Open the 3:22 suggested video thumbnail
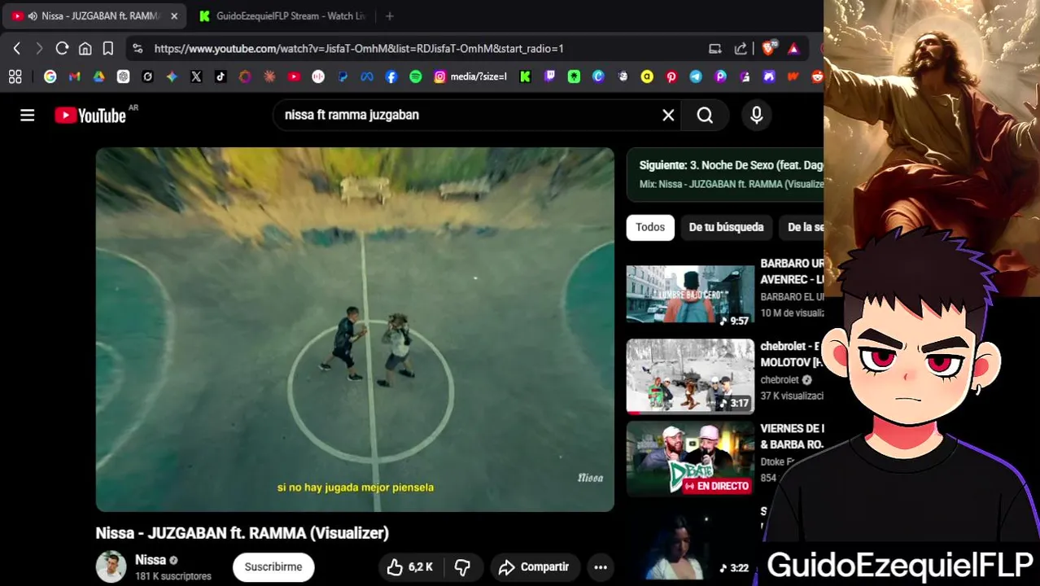Viewport: 1040px width, 586px height. (690, 544)
